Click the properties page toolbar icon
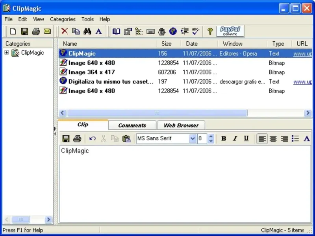Screen dimensions: 315x236 (128, 31)
